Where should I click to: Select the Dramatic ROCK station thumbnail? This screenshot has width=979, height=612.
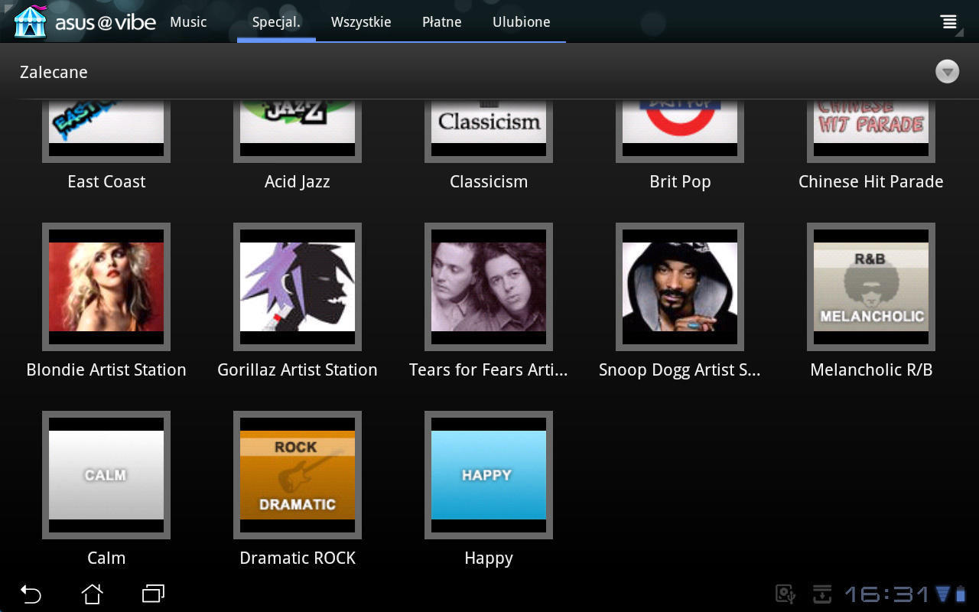[298, 475]
